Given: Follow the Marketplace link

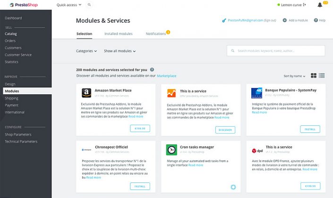Looking at the screenshot, I should pyautogui.click(x=166, y=76).
